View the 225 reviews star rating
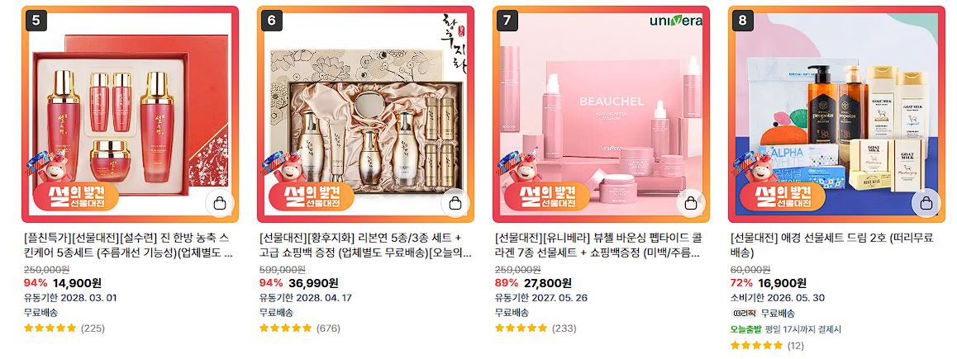 tap(64, 328)
